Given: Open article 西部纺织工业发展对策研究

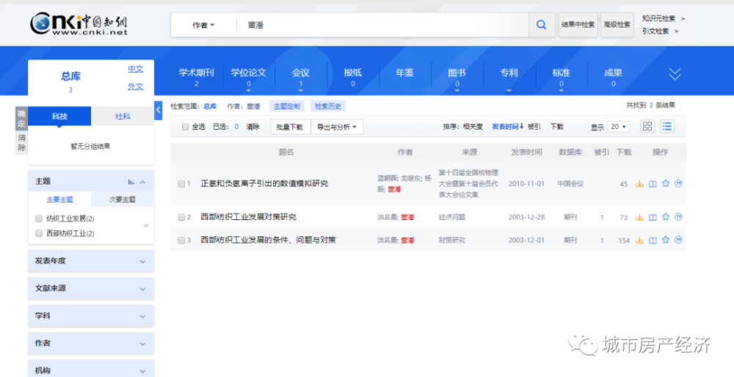Looking at the screenshot, I should [x=248, y=217].
